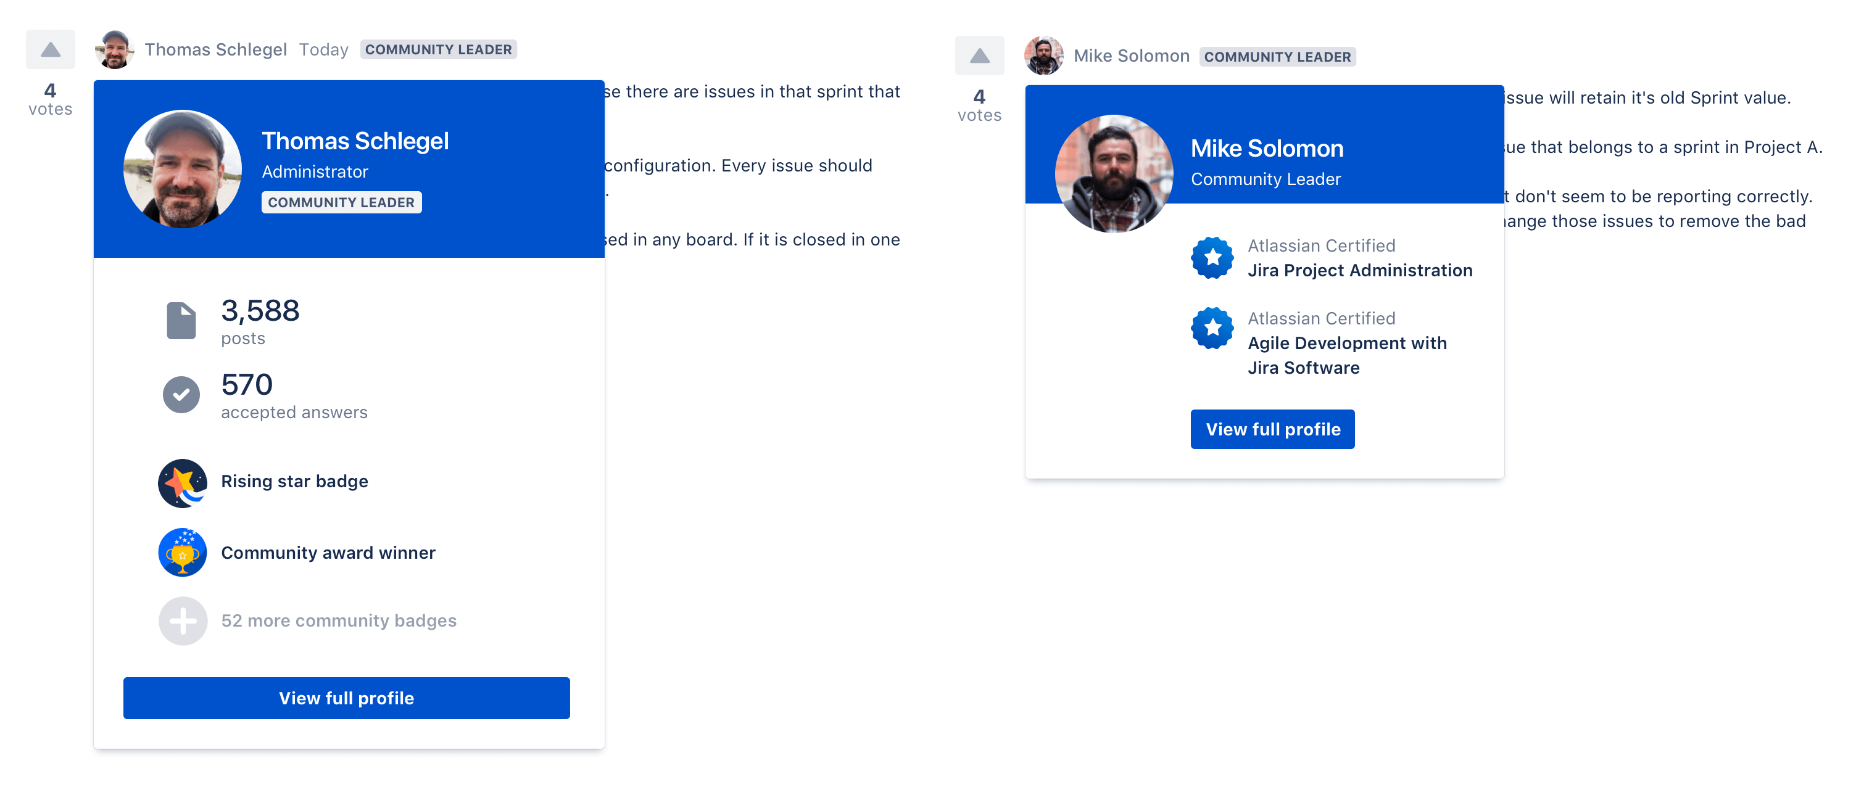Open the Community award winner trophy icon
Image resolution: width=1856 pixels, height=803 pixels.
point(182,553)
